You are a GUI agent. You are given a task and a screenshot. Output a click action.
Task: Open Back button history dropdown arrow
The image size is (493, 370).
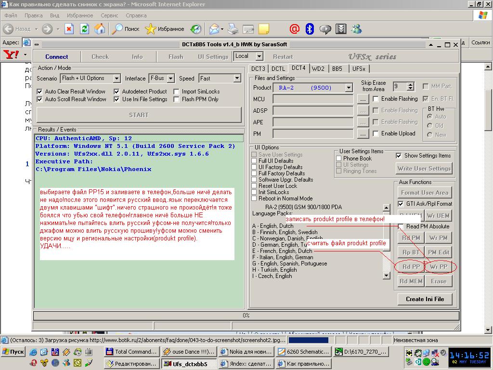36,29
